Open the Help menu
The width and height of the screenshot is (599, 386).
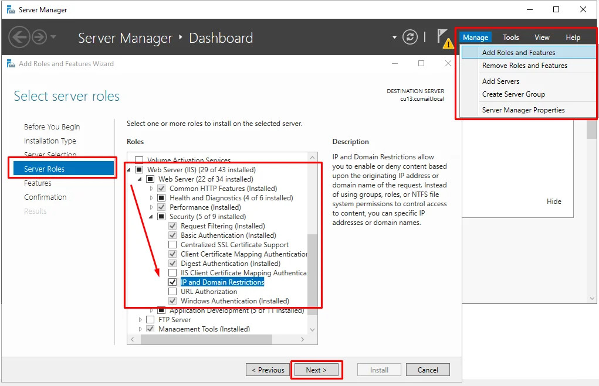573,37
